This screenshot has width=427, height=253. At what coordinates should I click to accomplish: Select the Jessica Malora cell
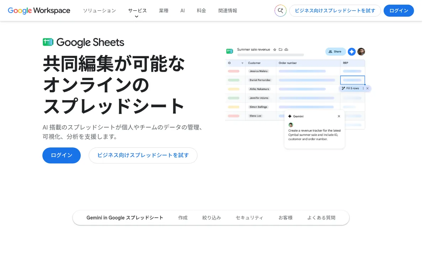[x=259, y=71]
